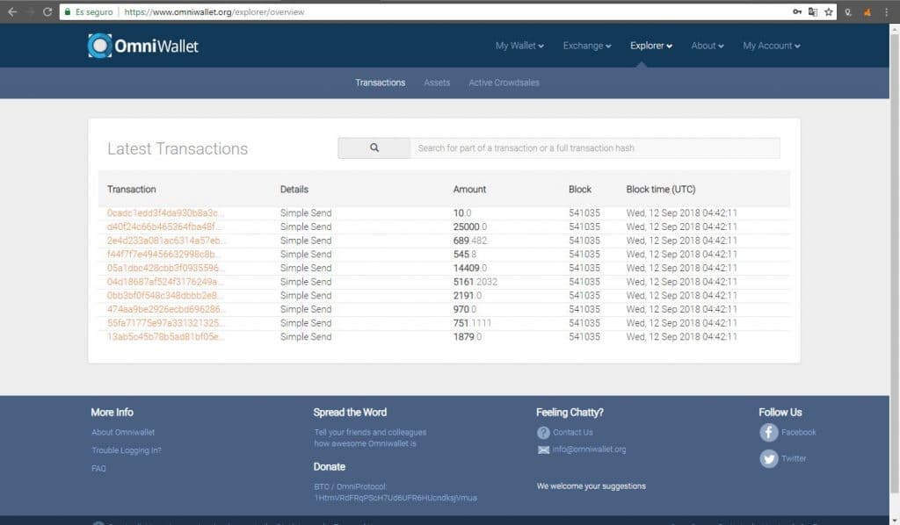Click the green secure padlock icon

pos(68,11)
